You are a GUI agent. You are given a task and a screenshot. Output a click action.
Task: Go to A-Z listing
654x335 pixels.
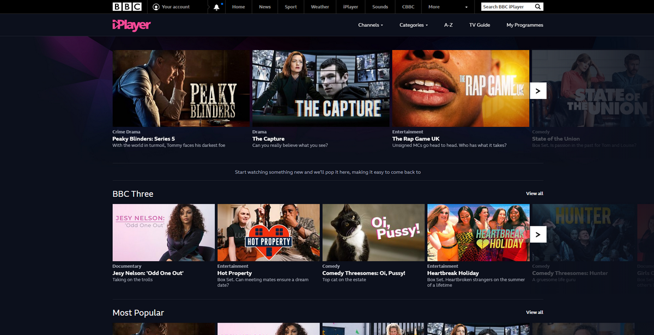(x=449, y=25)
